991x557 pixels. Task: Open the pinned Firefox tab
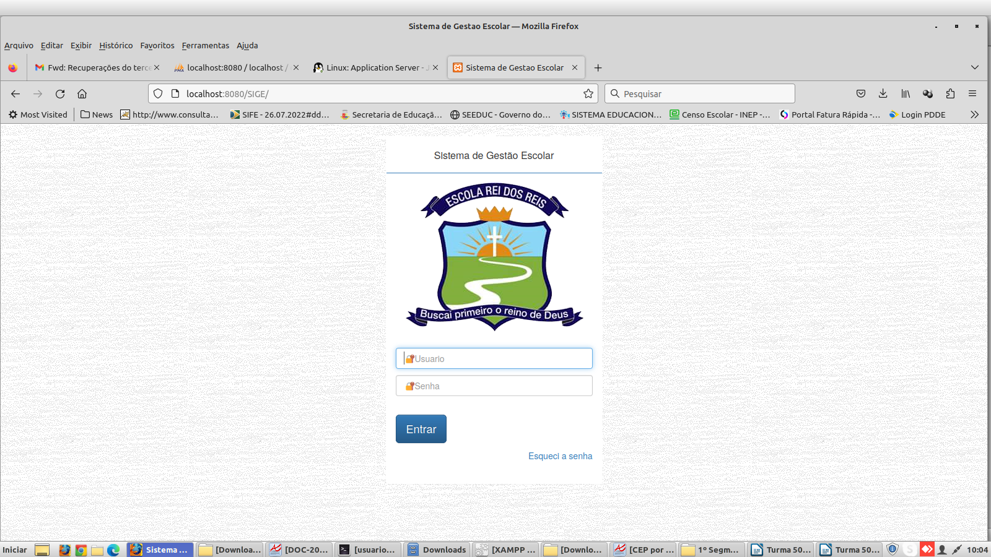[13, 67]
